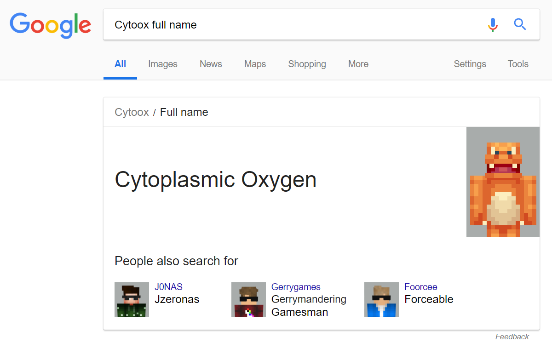Viewport: 552px width, 354px height.
Task: Switch to the News tab
Action: coord(211,64)
